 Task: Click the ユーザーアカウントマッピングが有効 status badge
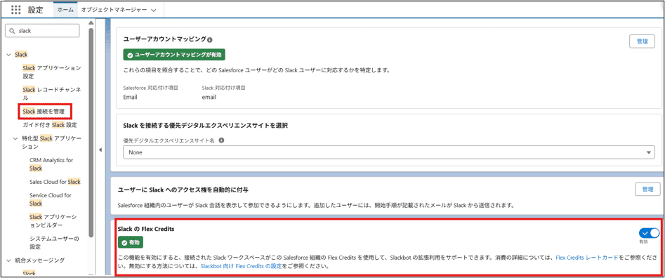[174, 55]
